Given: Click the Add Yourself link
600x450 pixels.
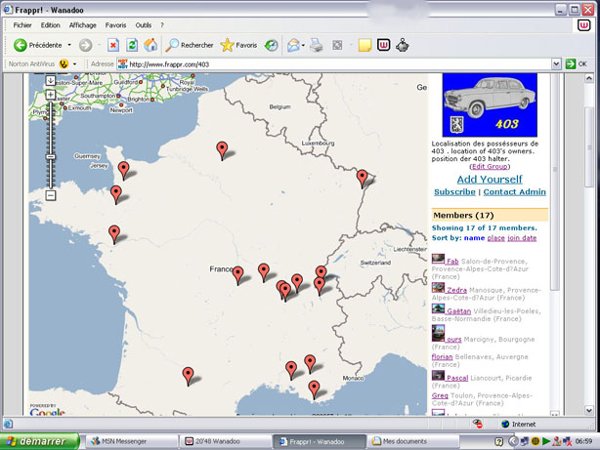Looking at the screenshot, I should (x=490, y=179).
